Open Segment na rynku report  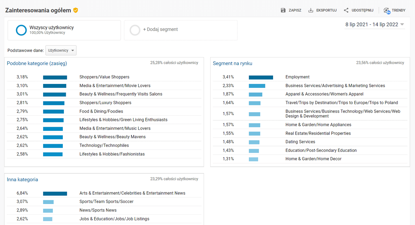tap(232, 63)
